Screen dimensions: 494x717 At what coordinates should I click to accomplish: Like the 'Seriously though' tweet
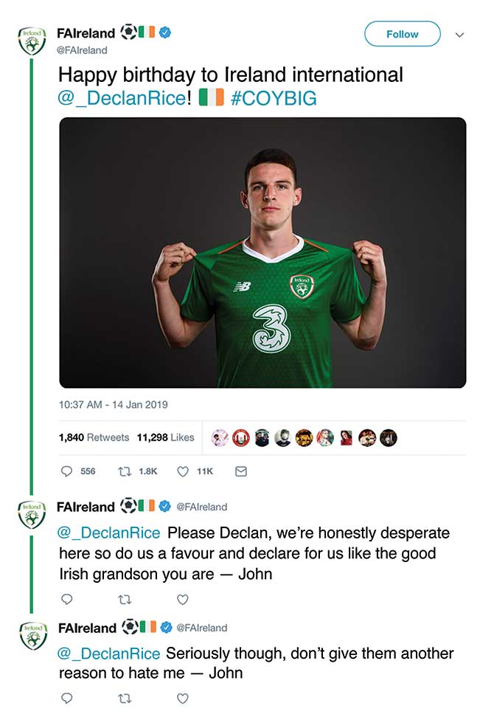pyautogui.click(x=183, y=699)
